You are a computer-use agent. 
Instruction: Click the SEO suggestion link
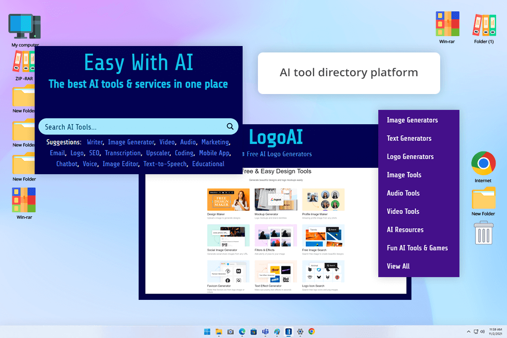[x=94, y=153]
